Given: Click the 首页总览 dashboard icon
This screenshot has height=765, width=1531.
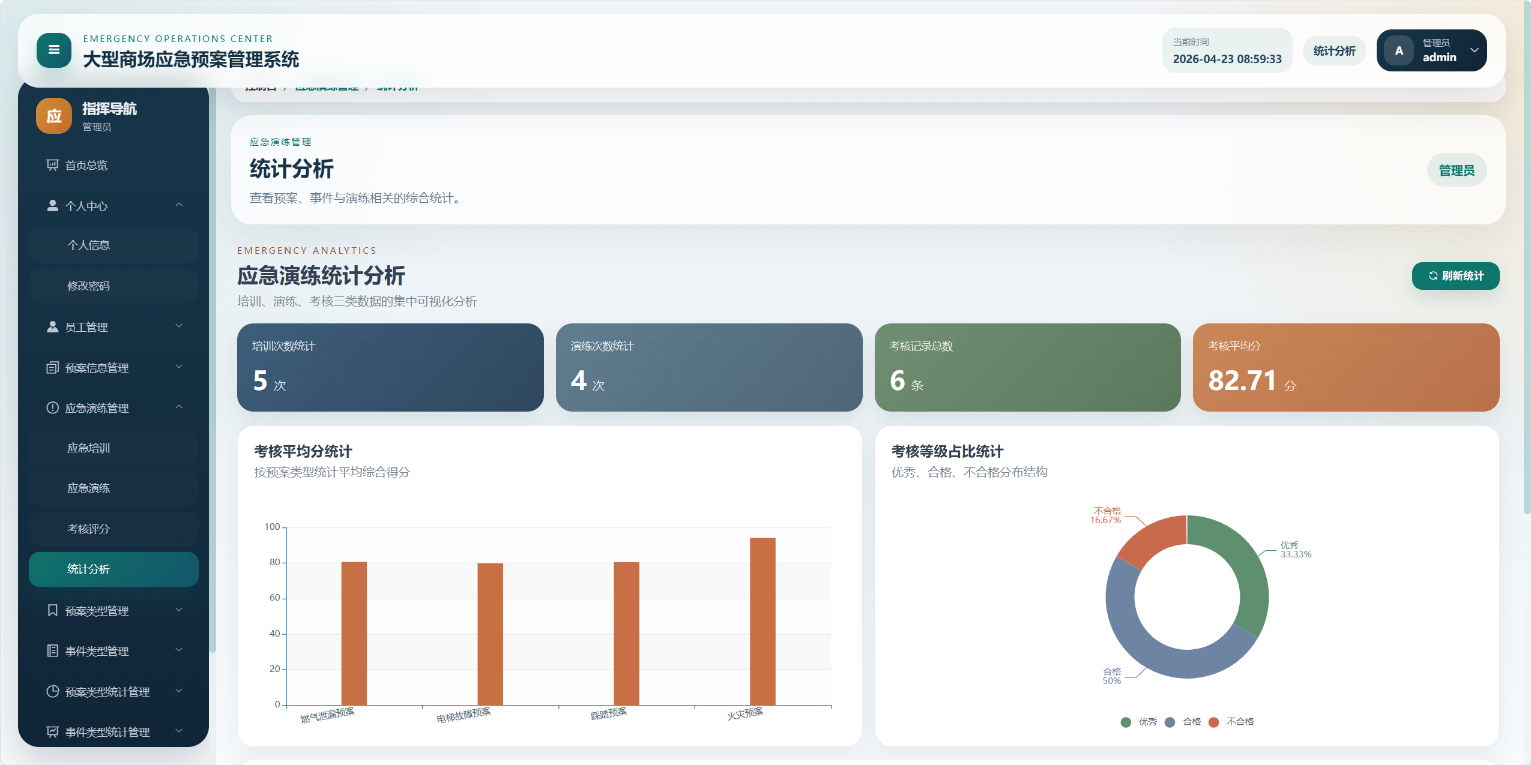Looking at the screenshot, I should click(53, 165).
